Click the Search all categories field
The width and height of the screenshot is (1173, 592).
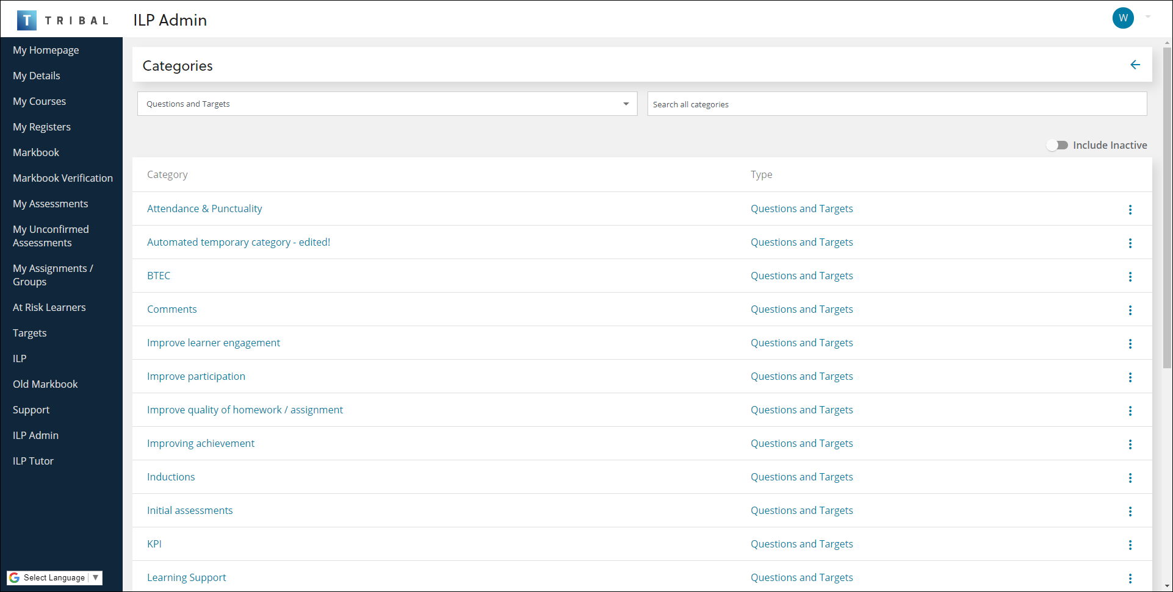[x=897, y=104]
